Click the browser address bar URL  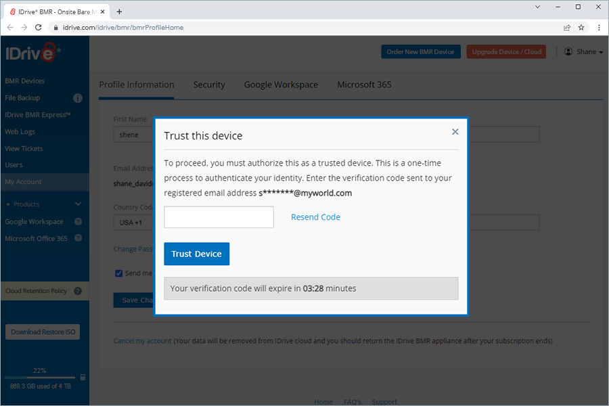coord(123,28)
